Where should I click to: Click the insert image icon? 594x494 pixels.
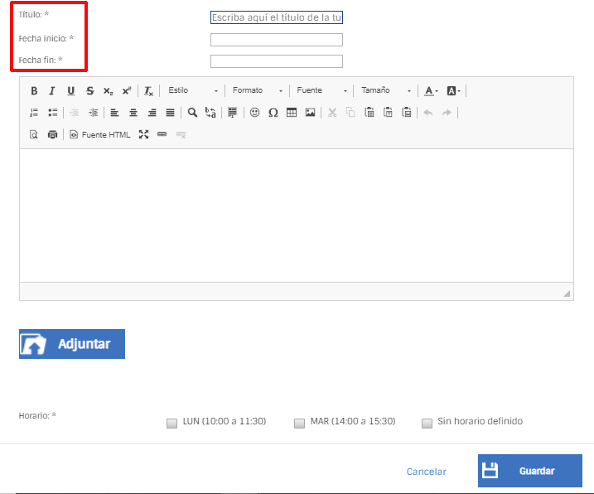pos(310,113)
